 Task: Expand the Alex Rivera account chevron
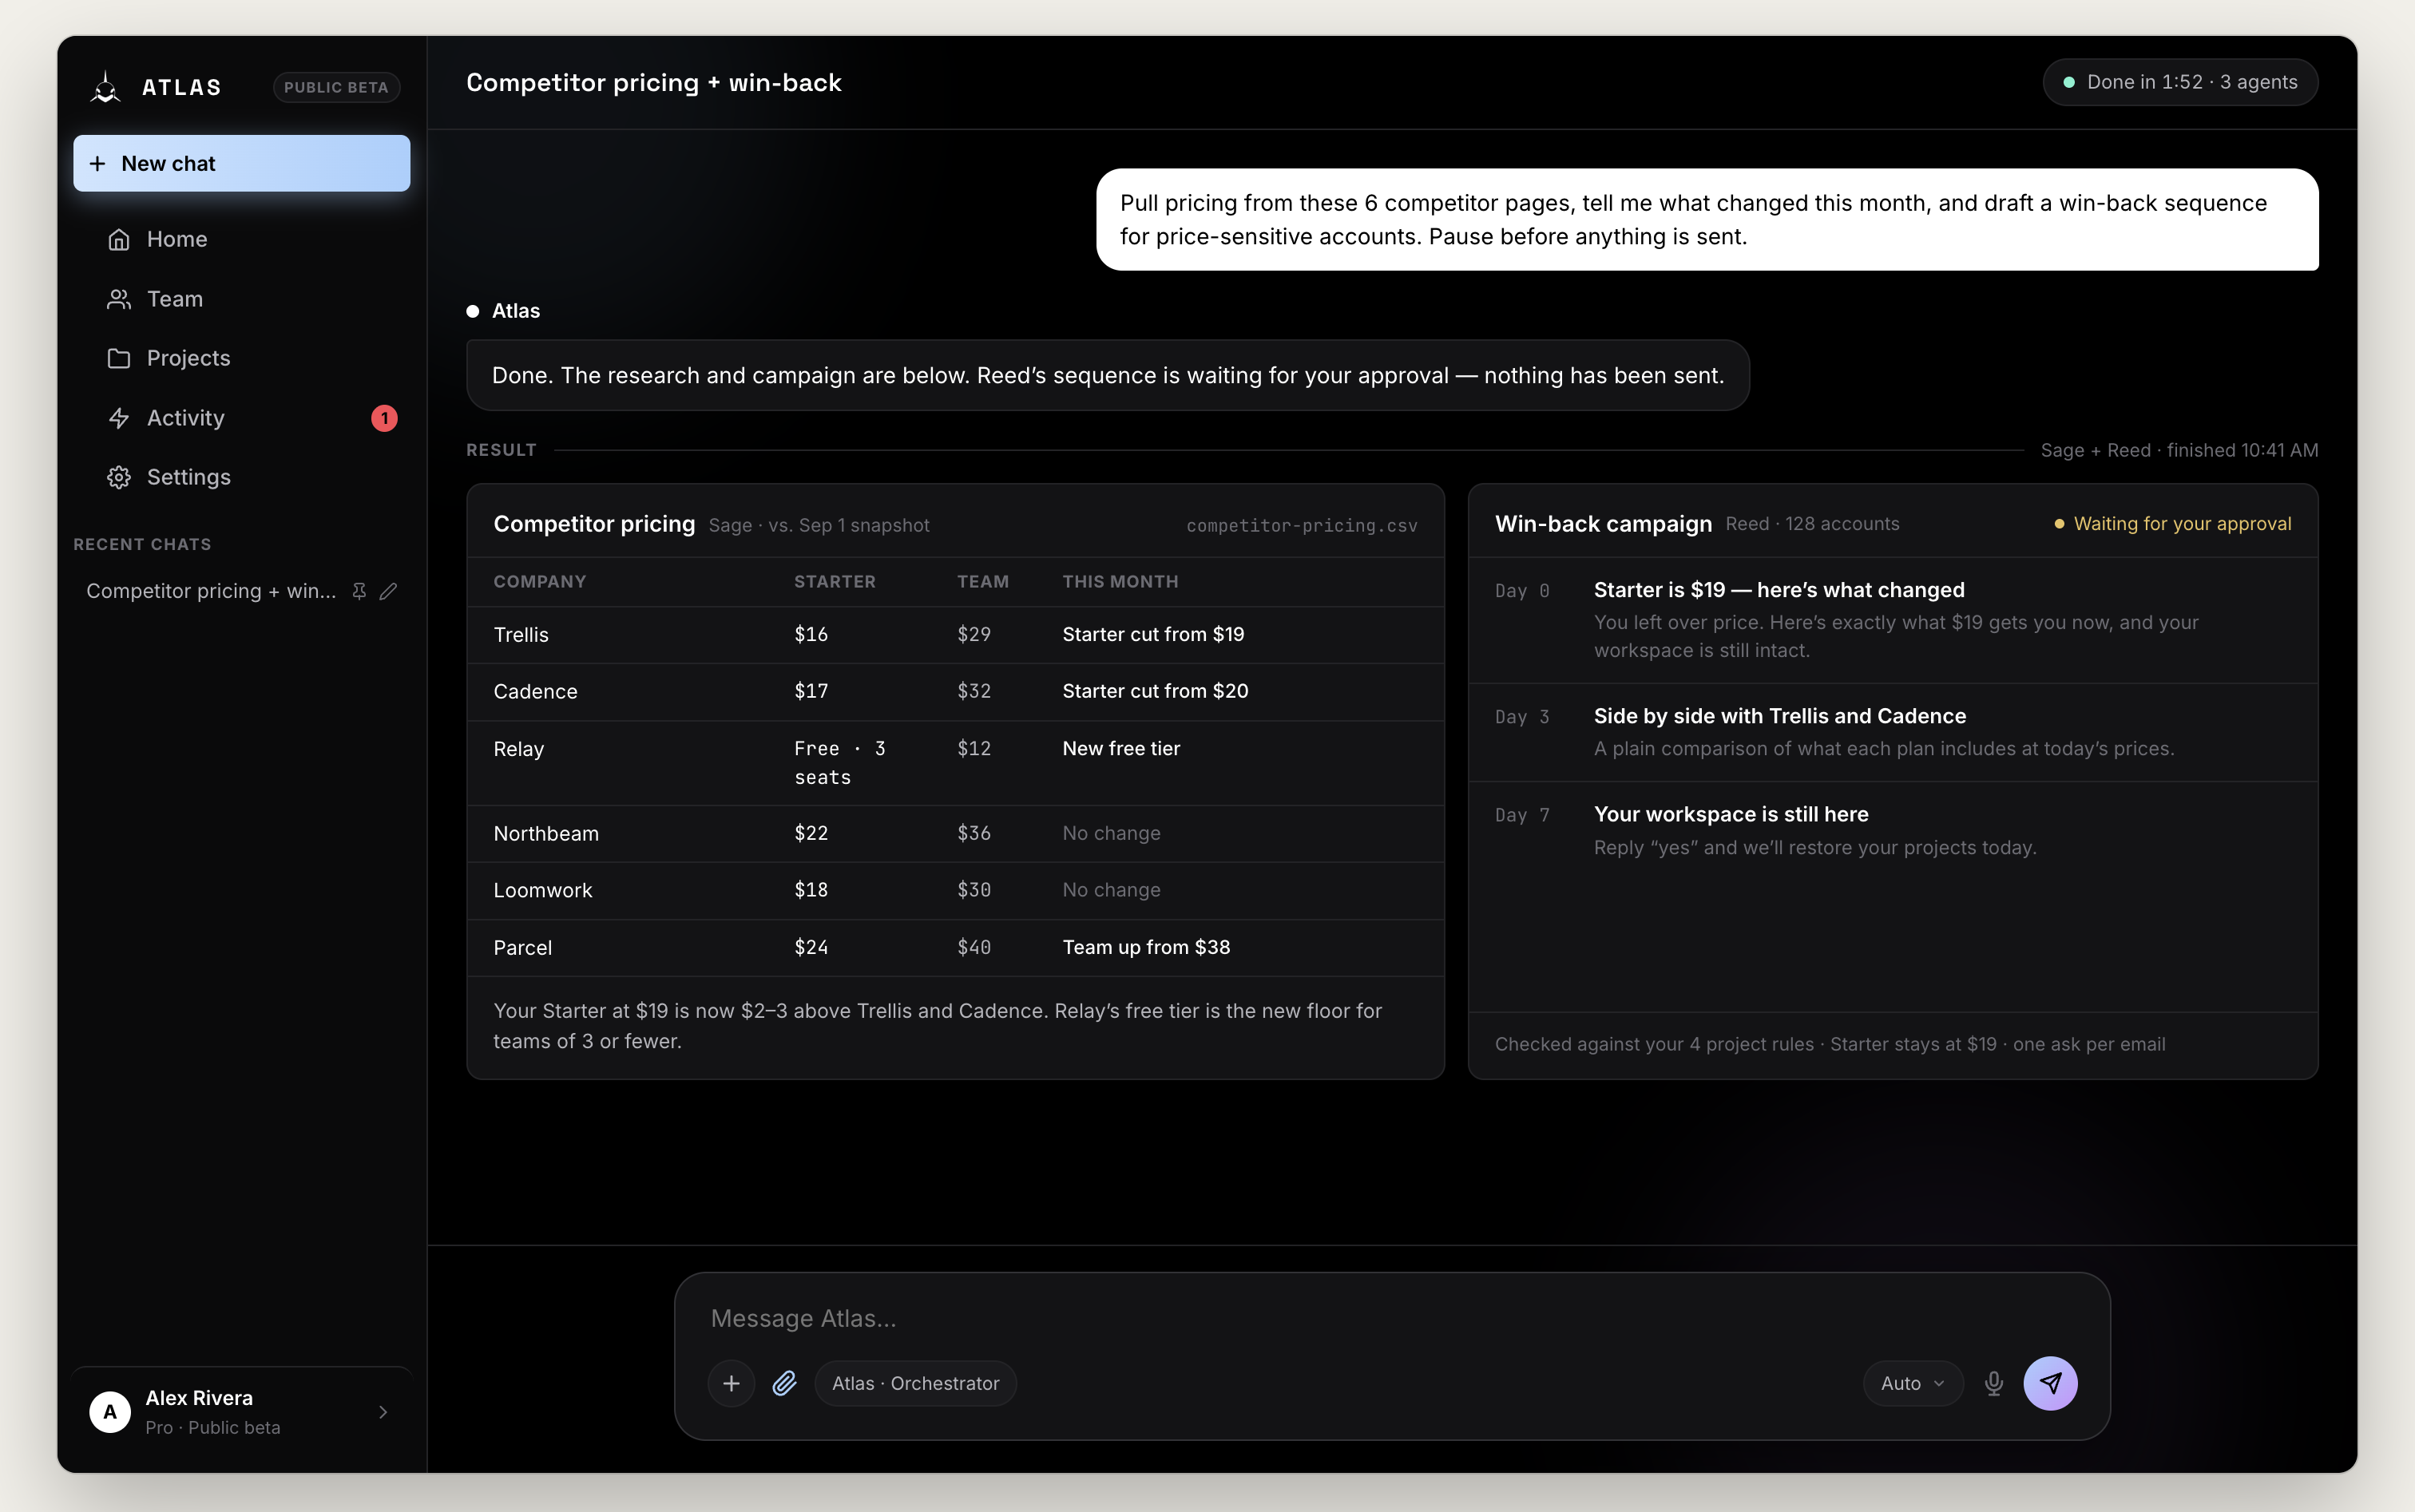coord(383,1412)
